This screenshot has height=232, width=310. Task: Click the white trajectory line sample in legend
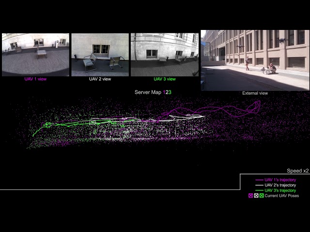click(259, 185)
